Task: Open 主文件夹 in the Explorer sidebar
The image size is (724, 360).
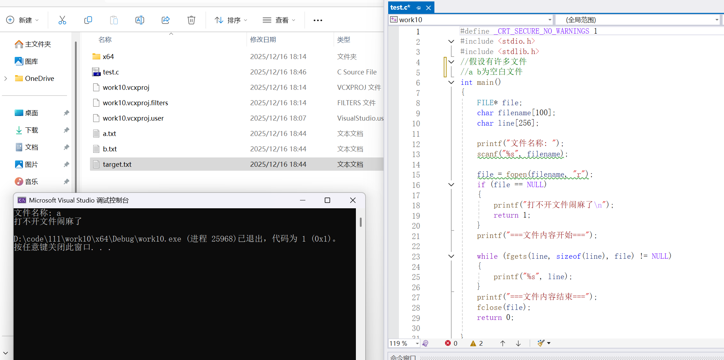Action: coord(33,44)
